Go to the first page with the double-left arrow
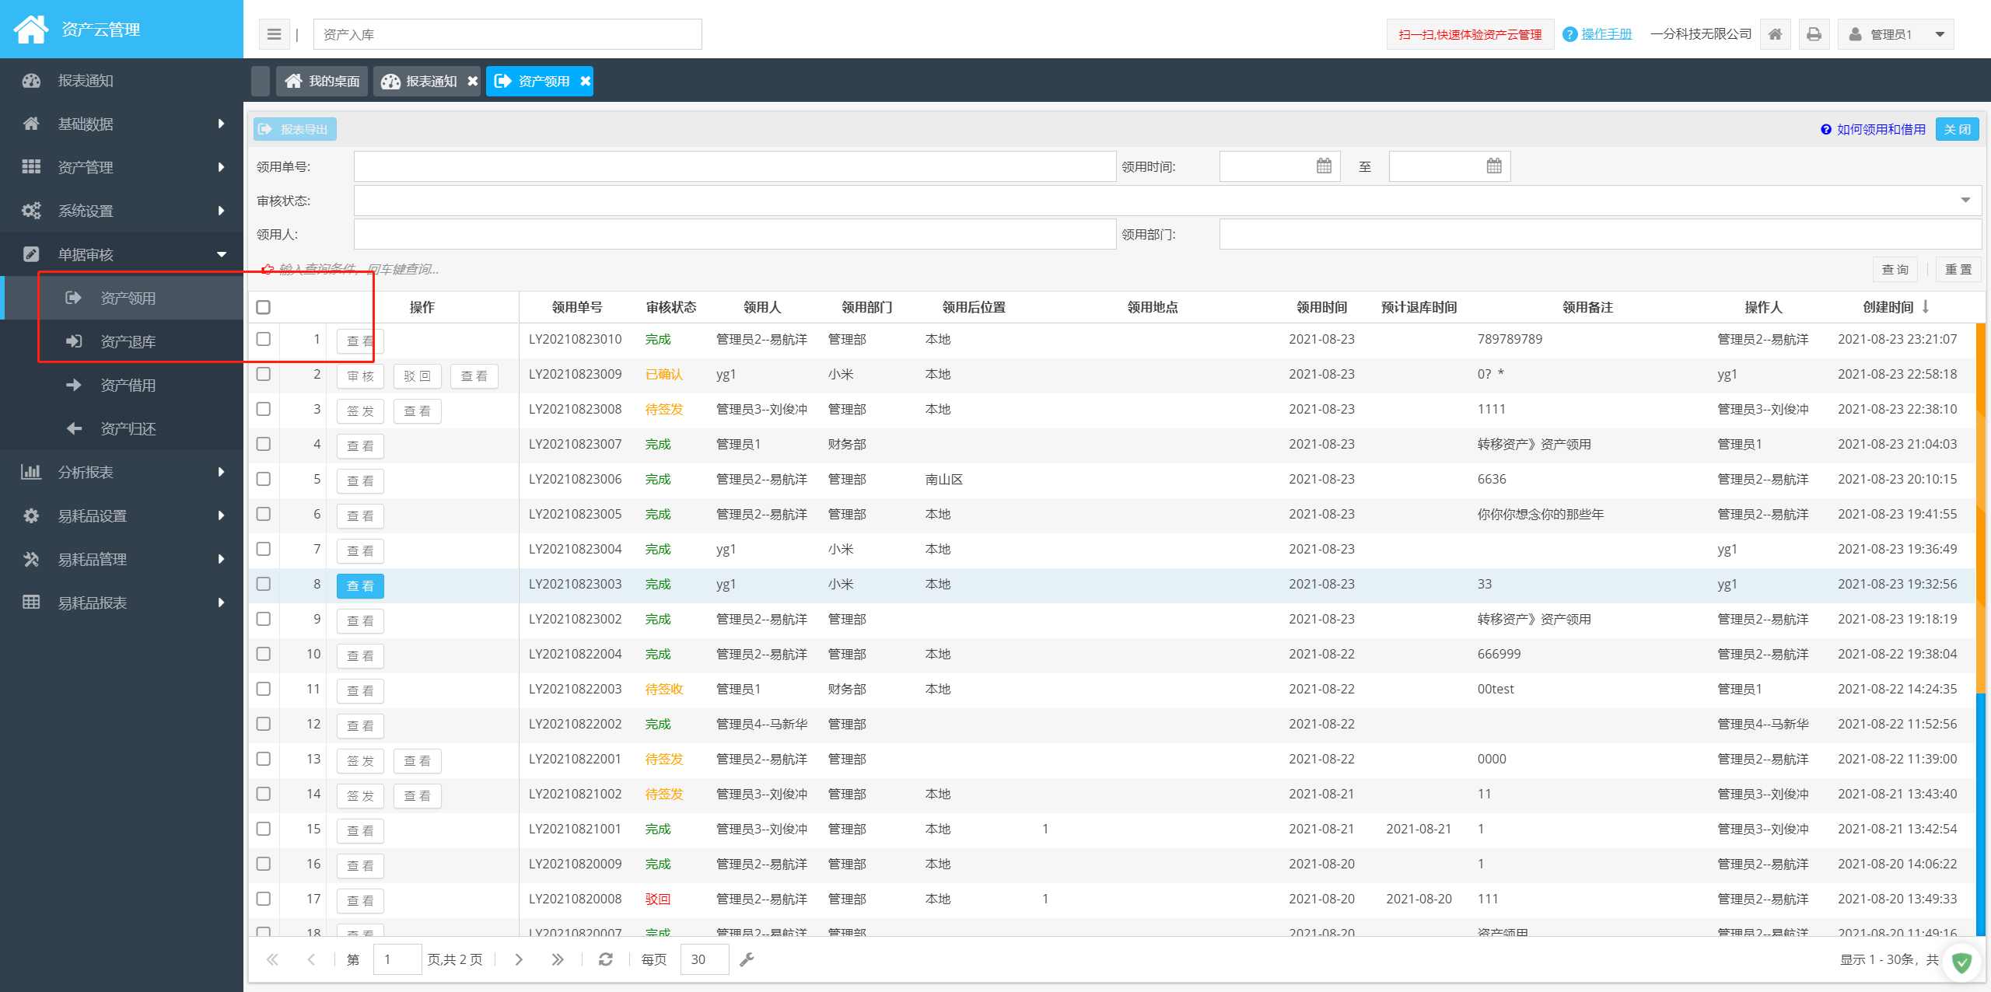This screenshot has width=1991, height=992. point(272,959)
